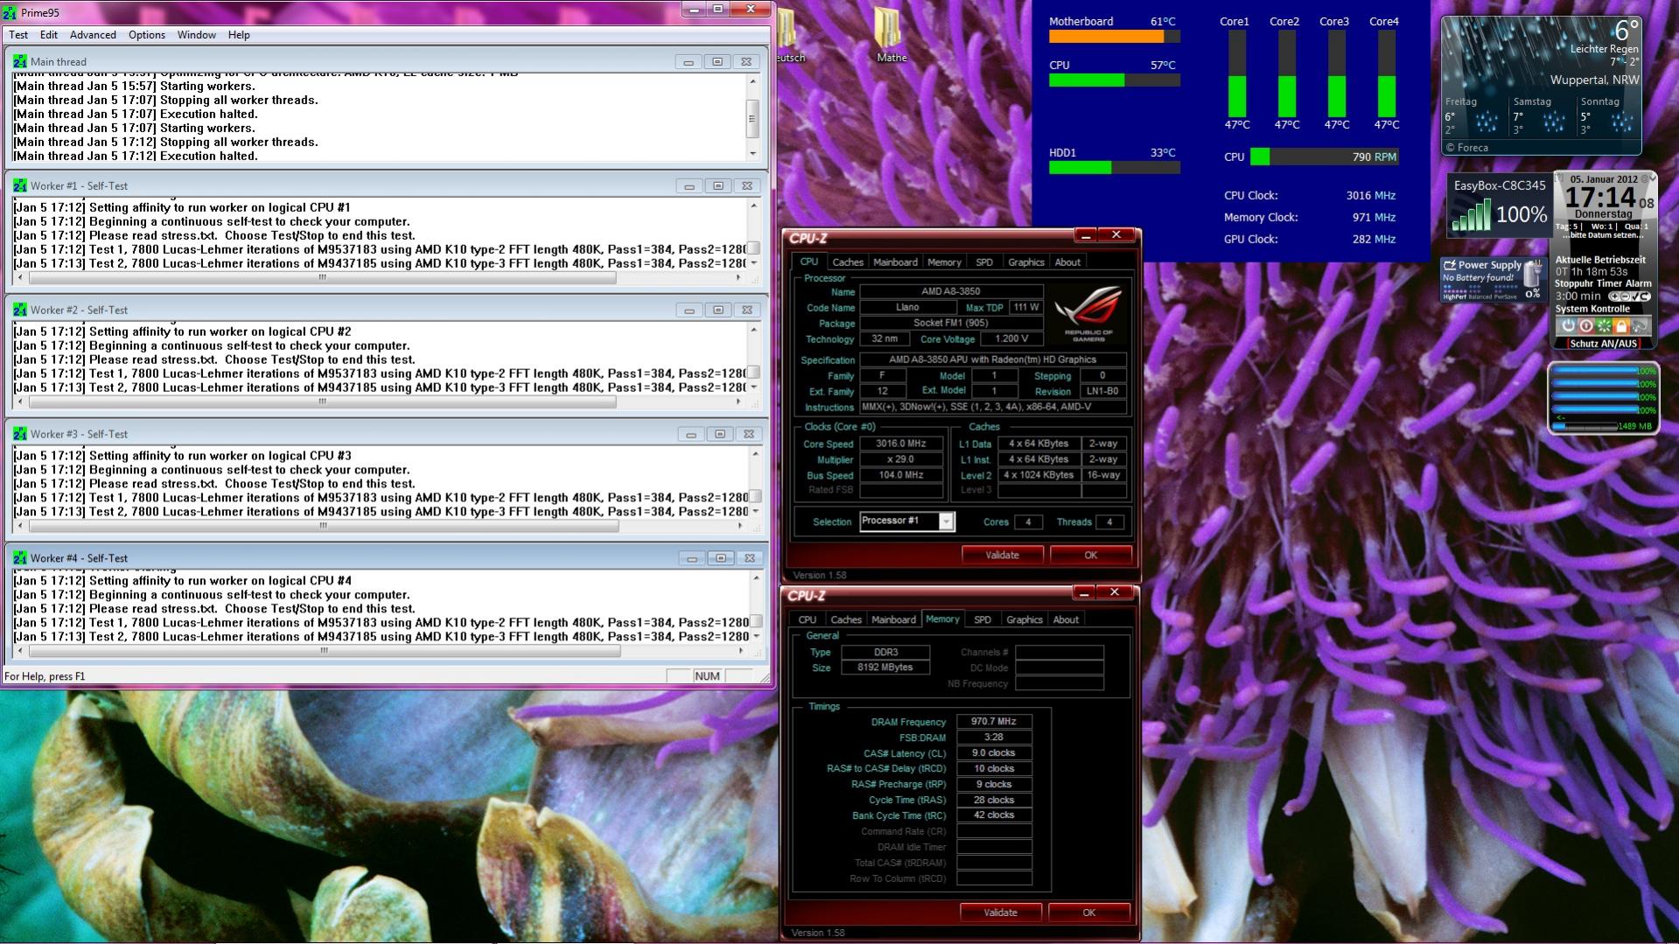This screenshot has height=944, width=1679.
Task: Open the Test menu in Prime95
Action: click(18, 35)
